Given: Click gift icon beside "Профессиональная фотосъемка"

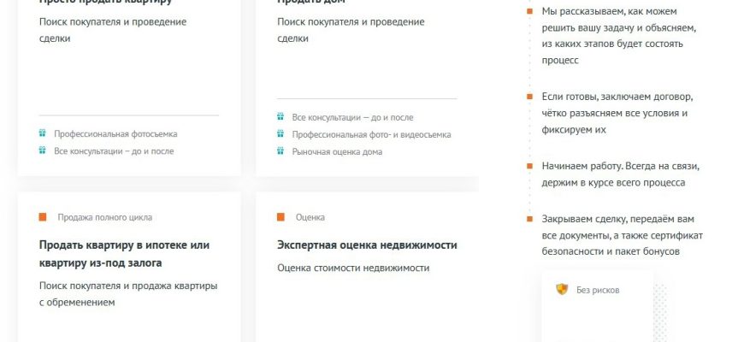Looking at the screenshot, I should click(42, 134).
